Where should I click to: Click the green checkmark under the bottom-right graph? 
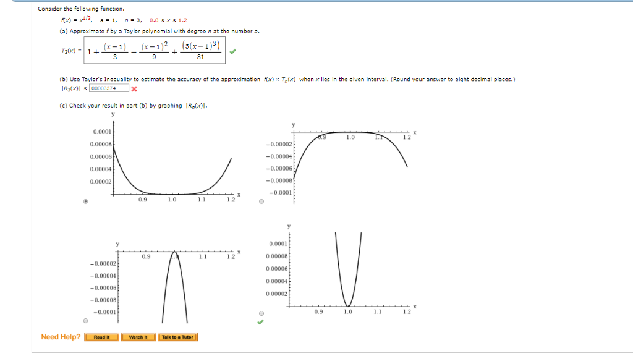point(261,321)
